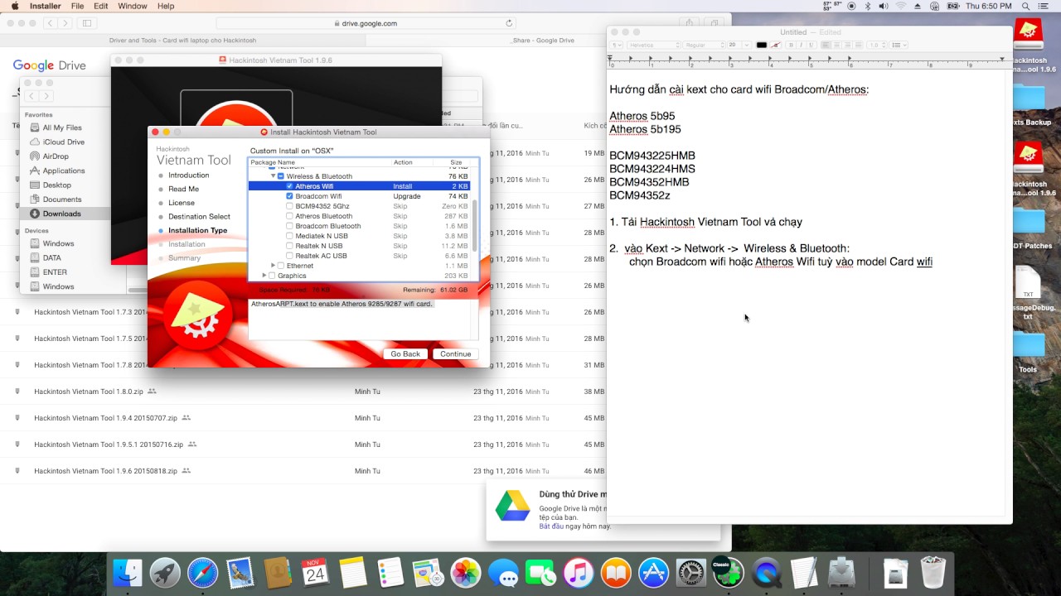The width and height of the screenshot is (1061, 596).
Task: Collapse the Wireless & Bluetooth group
Action: pos(274,176)
